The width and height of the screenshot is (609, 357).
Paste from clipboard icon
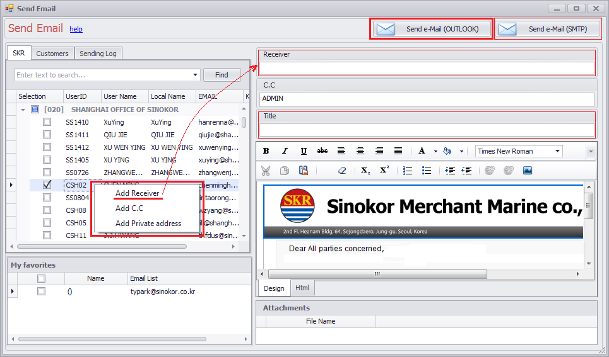pyautogui.click(x=304, y=171)
